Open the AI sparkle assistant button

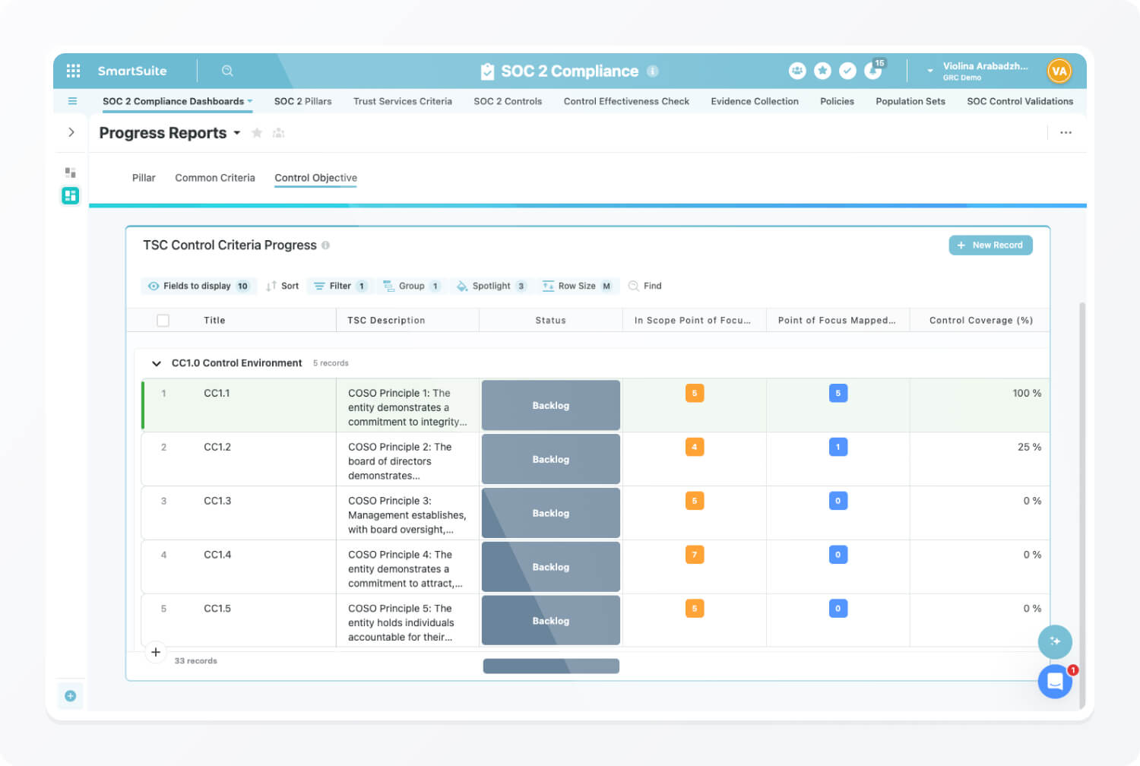pos(1055,641)
